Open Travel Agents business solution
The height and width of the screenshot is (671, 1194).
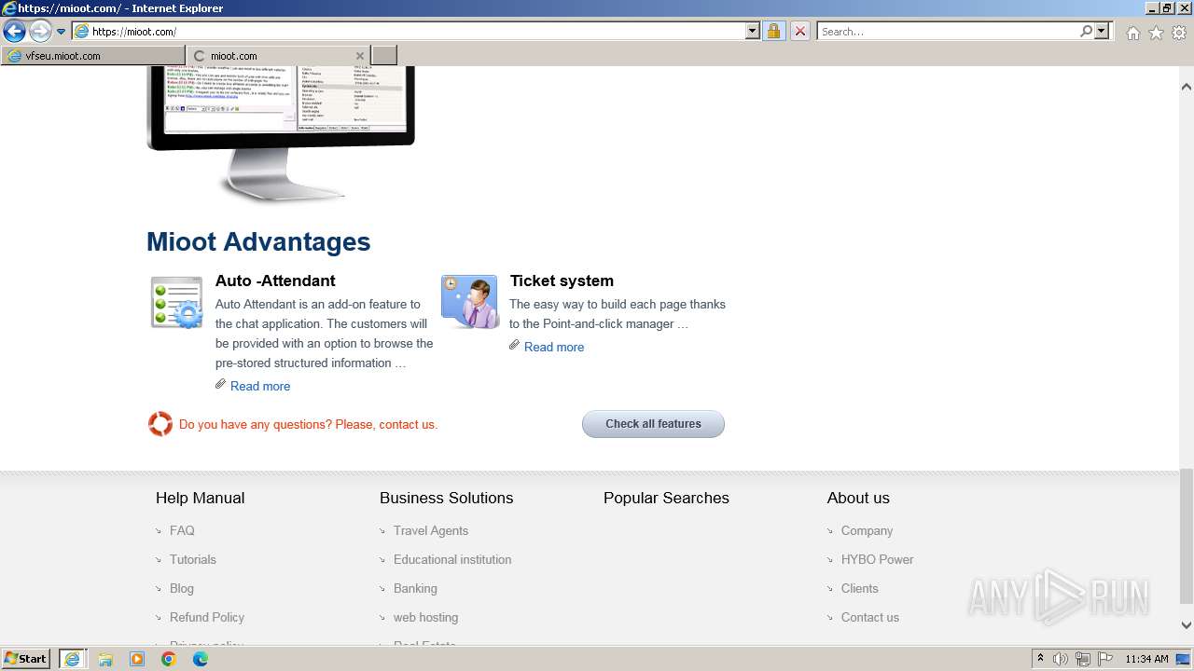(431, 530)
